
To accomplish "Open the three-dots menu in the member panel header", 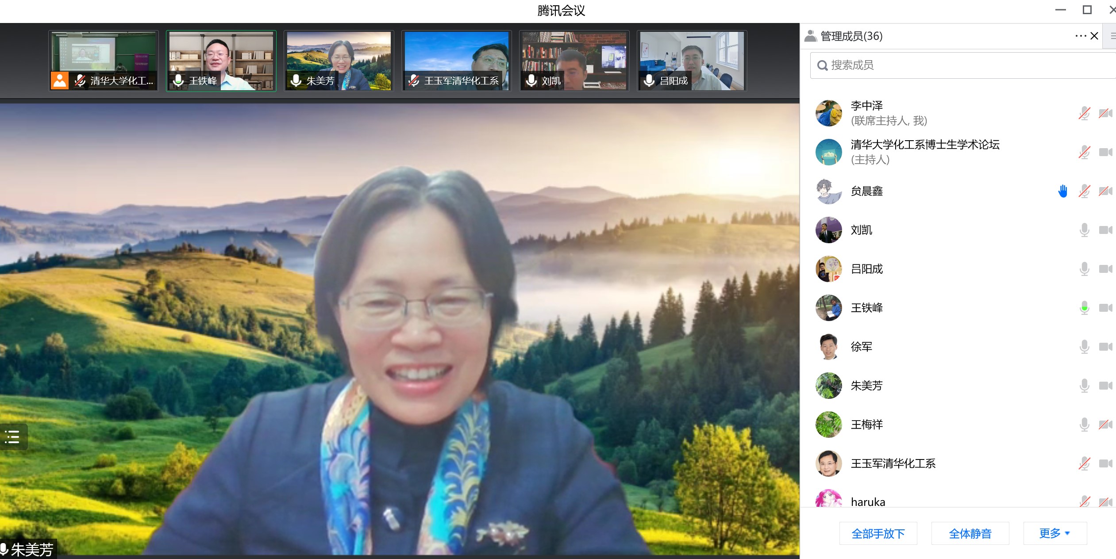I will [x=1080, y=36].
